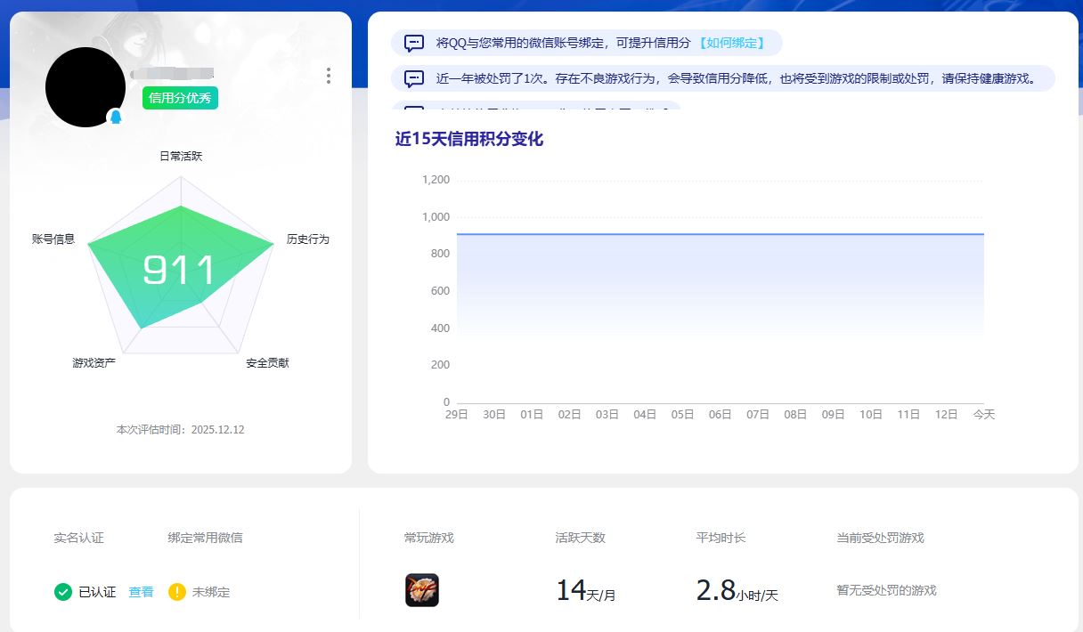The width and height of the screenshot is (1083, 632).
Task: Click the yellow warning icon beside 未绑定
Action: tap(177, 590)
